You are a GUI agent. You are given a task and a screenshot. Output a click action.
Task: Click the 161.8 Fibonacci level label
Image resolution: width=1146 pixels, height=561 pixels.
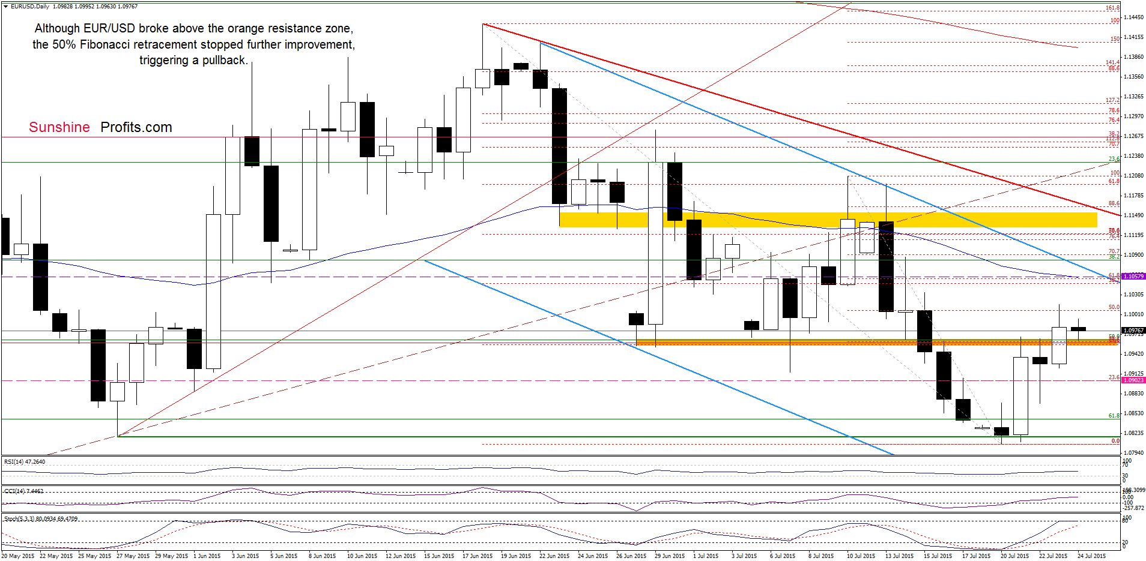1112,8
